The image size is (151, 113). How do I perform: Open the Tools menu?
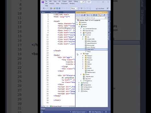click(x=58, y=3)
